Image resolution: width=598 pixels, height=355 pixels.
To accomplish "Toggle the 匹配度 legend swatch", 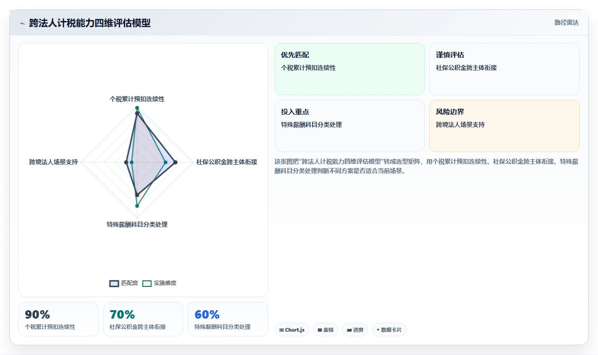I will coord(114,283).
